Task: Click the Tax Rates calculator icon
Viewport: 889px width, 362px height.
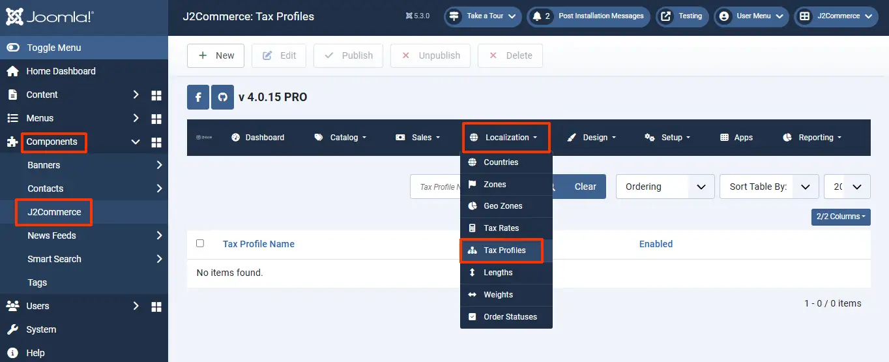Action: 473,228
